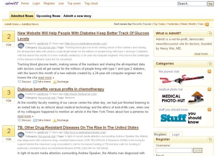Click the Search input field

coord(192,4)
